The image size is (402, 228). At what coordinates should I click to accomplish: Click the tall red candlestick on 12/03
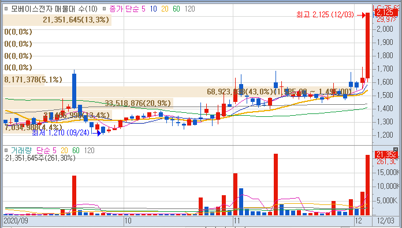(x=367, y=45)
